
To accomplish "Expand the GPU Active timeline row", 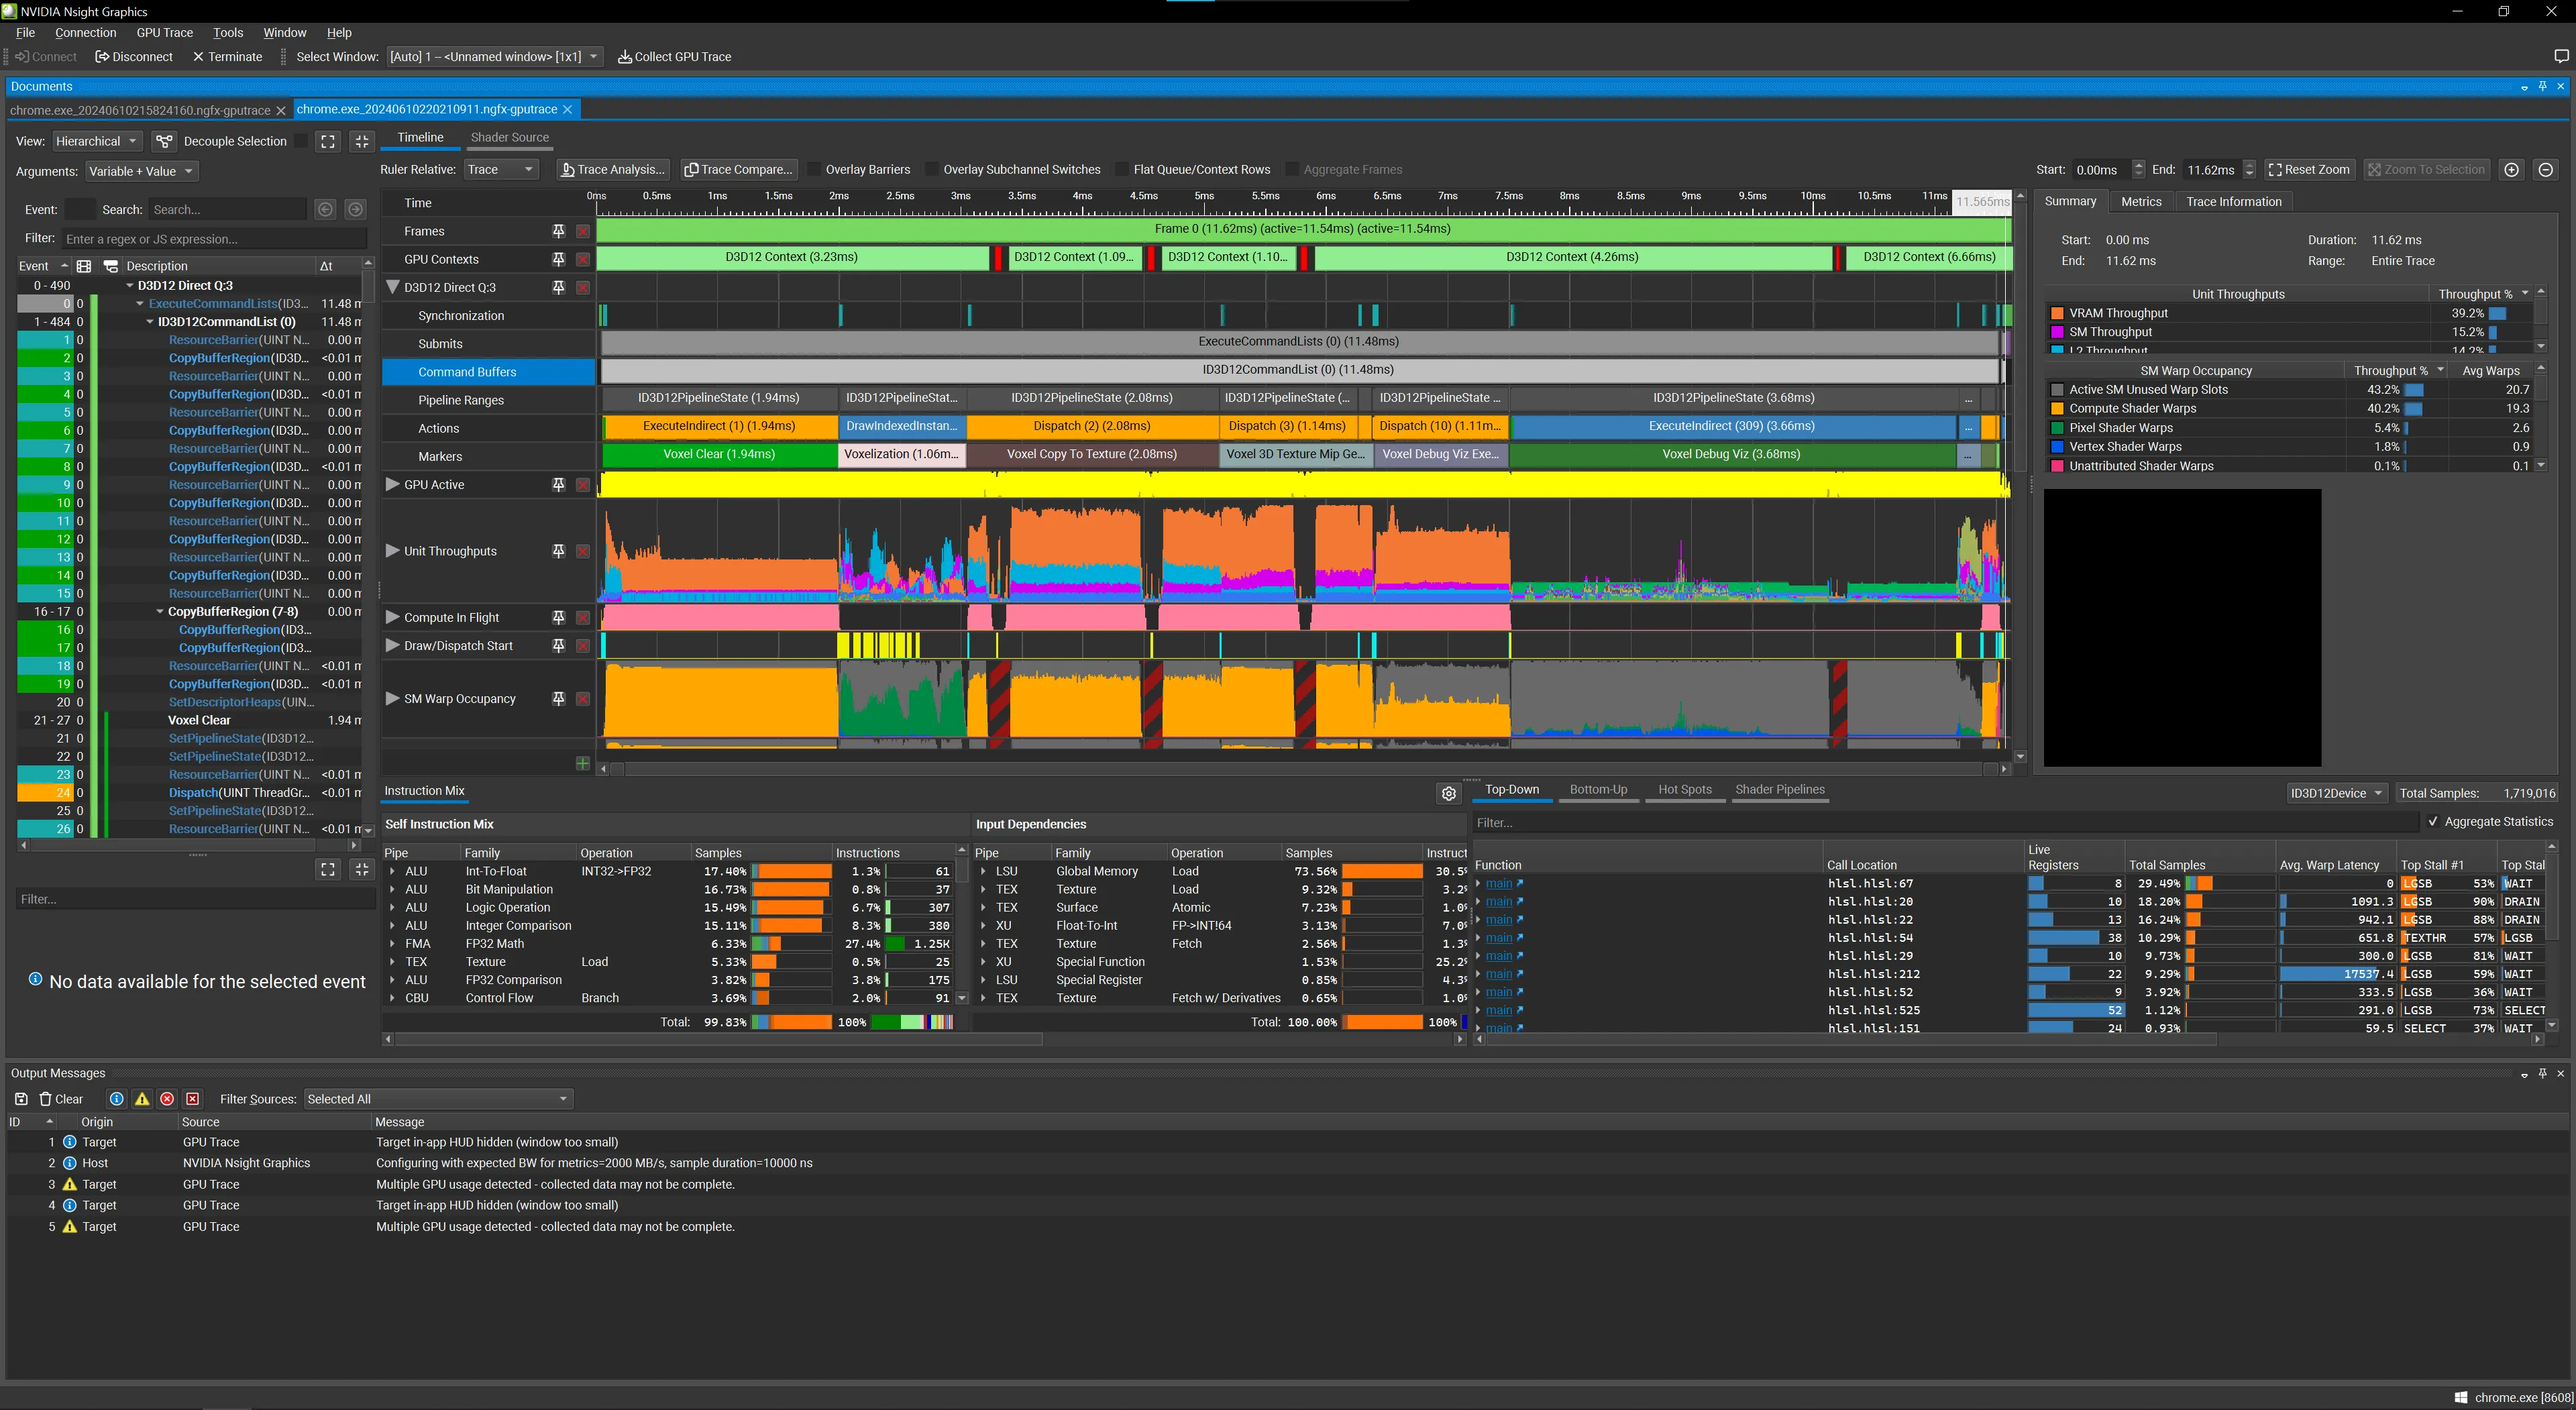I will [x=392, y=484].
